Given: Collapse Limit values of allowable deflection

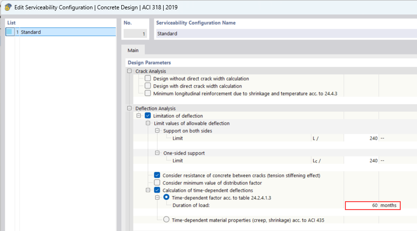Looking at the screenshot, I should (x=148, y=123).
